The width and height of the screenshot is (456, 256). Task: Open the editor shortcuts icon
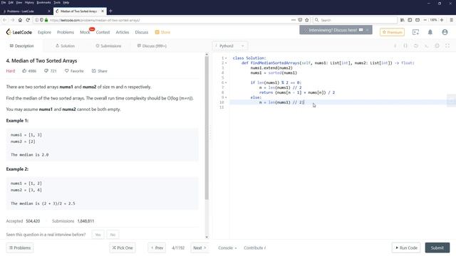[x=426, y=46]
